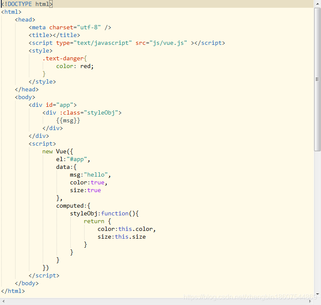
Task: Click the '{{msg}}' template expression
Action: pos(68,121)
